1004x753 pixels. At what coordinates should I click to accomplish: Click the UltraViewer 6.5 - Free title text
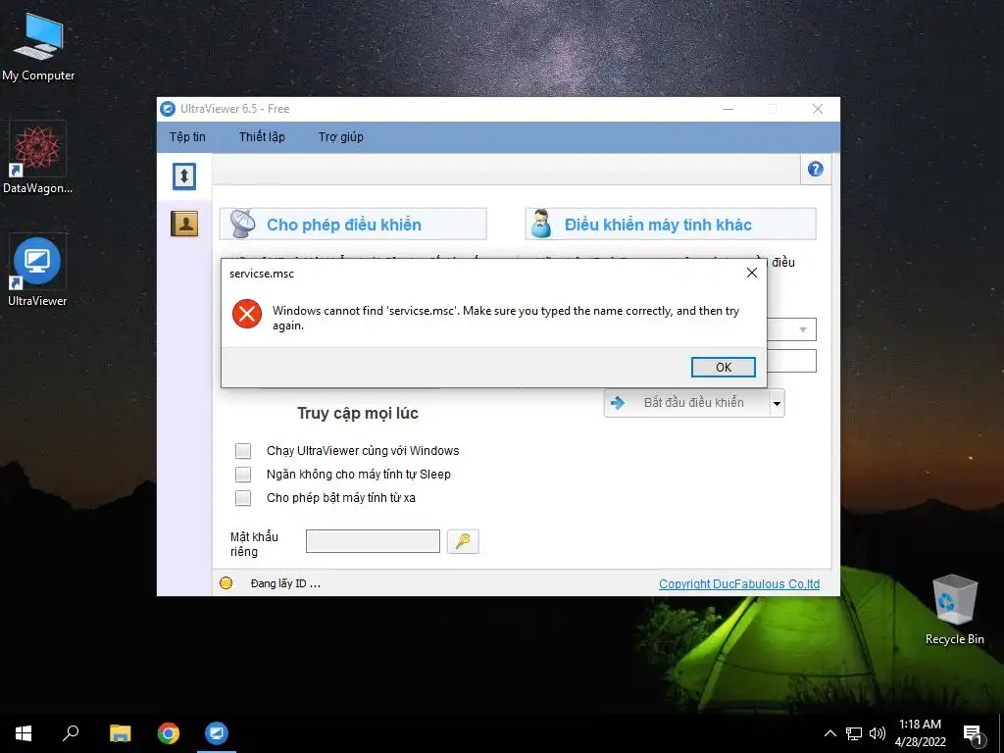pyautogui.click(x=235, y=109)
